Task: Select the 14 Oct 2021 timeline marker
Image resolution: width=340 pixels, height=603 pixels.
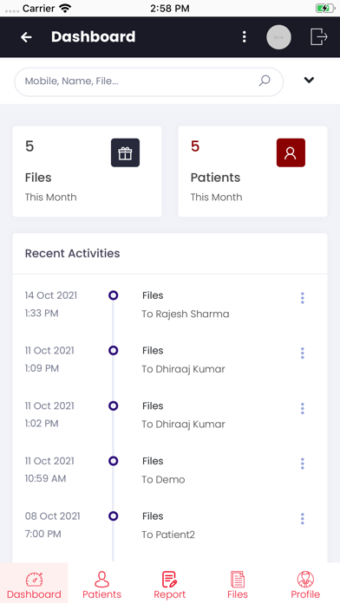Action: (114, 295)
